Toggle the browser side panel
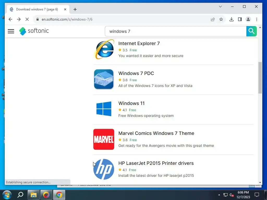 240,19
